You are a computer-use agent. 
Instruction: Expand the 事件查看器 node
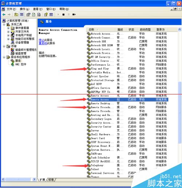[x=8, y=28]
